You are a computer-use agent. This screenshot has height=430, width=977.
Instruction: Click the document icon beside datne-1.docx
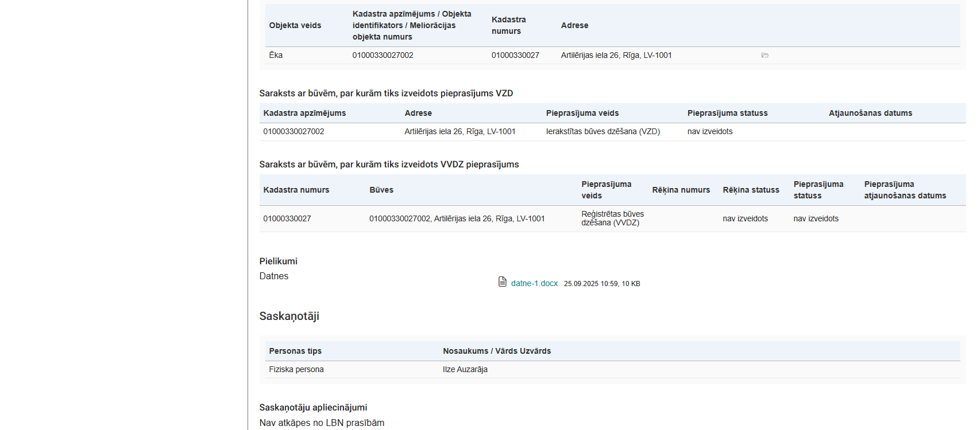pos(503,282)
